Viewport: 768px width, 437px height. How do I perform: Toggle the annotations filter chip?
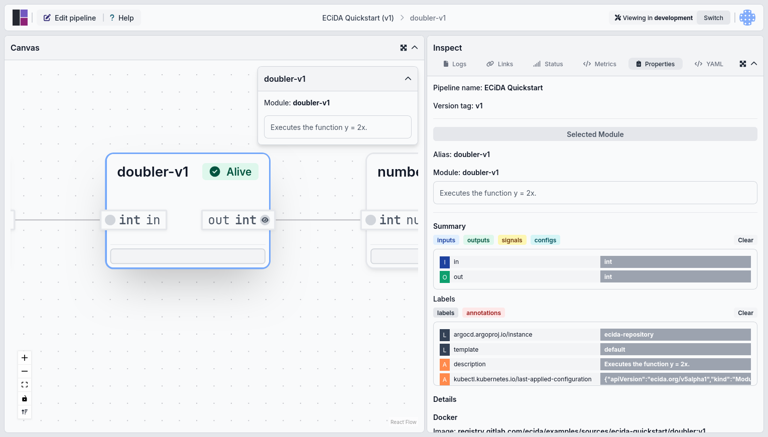(x=483, y=313)
